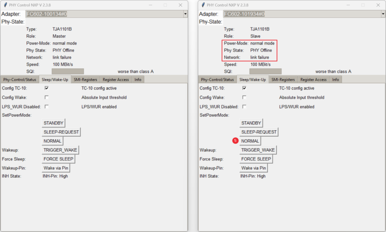Click 'TC-10 config active' text in left window
This screenshot has height=232, width=386.
tap(99, 88)
